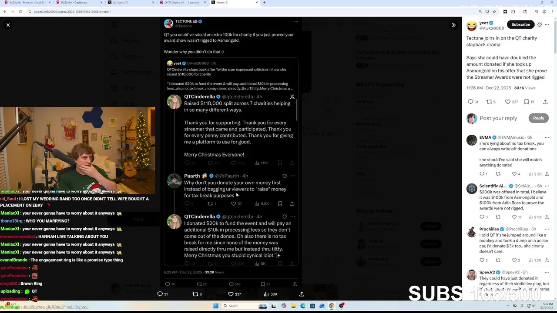Open more options on TECTONE's tweet
Image resolution: width=557 pixels, height=313 pixels.
click(296, 21)
